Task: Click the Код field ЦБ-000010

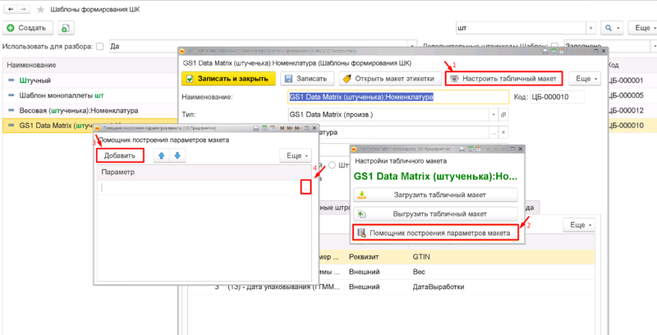Action: [x=557, y=97]
